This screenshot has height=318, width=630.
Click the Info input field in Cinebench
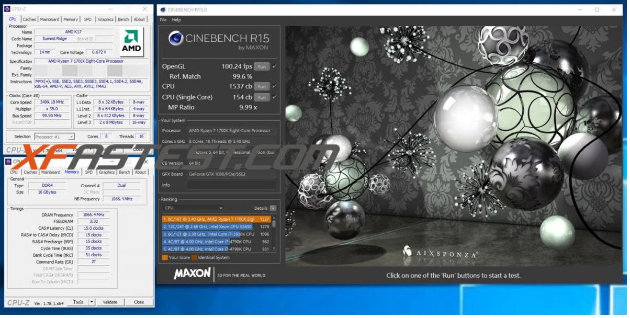(x=231, y=185)
